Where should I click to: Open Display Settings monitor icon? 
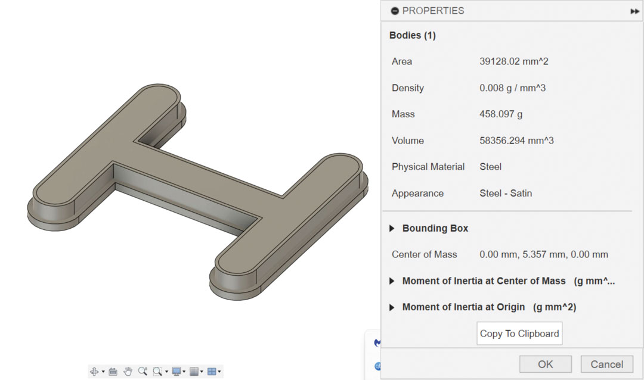[x=177, y=372]
